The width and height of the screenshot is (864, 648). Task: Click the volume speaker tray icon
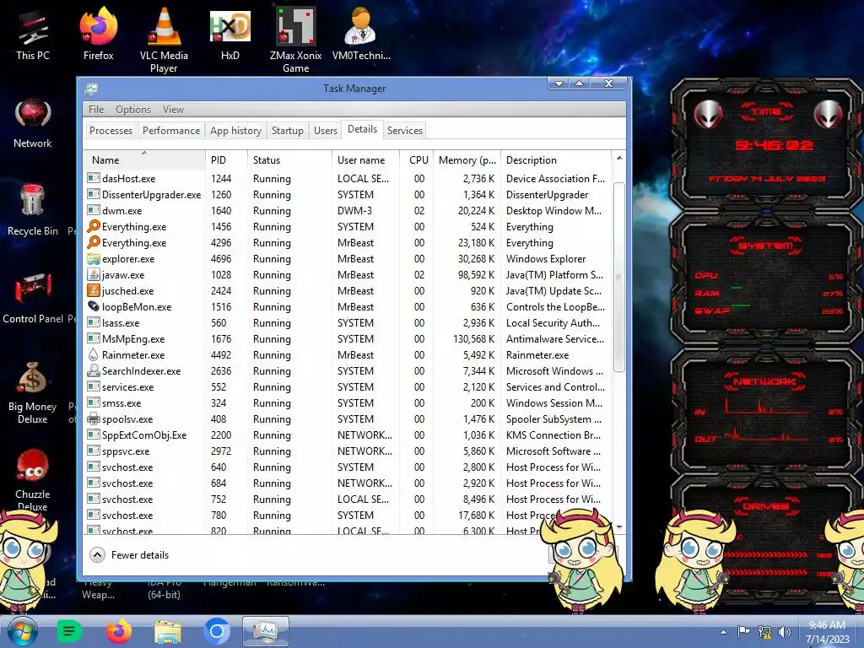[784, 632]
